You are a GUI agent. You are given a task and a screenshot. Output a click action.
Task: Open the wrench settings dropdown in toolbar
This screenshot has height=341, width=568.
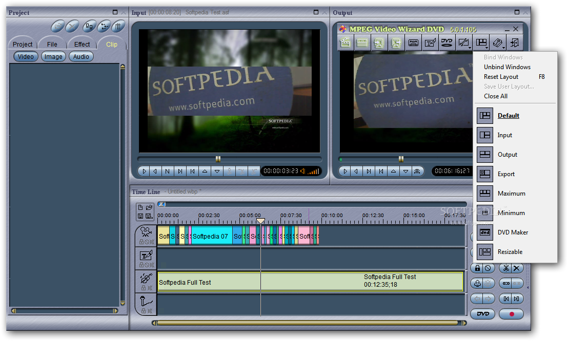(x=464, y=43)
